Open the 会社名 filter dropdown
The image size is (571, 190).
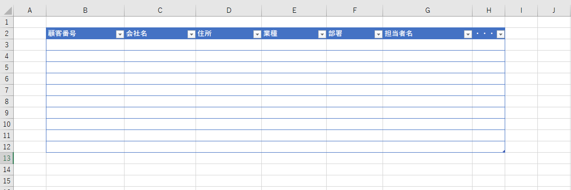click(191, 34)
